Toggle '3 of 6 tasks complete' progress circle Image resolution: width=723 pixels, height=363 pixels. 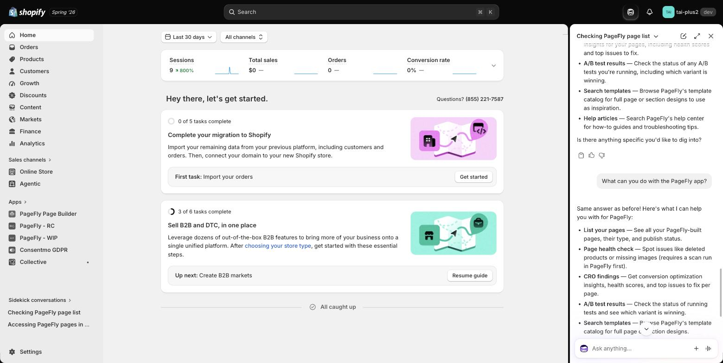pyautogui.click(x=171, y=212)
